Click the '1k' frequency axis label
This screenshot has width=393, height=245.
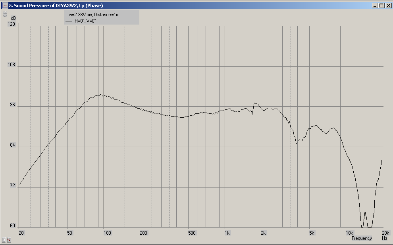click(227, 233)
